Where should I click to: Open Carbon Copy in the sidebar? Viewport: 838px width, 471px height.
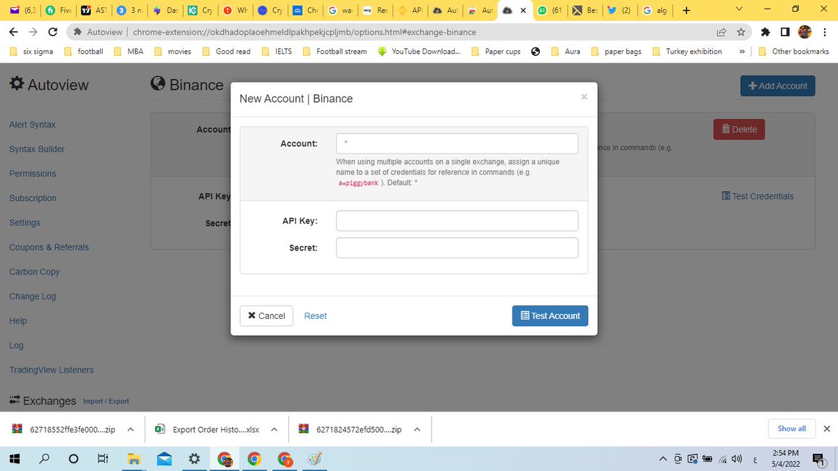(34, 271)
